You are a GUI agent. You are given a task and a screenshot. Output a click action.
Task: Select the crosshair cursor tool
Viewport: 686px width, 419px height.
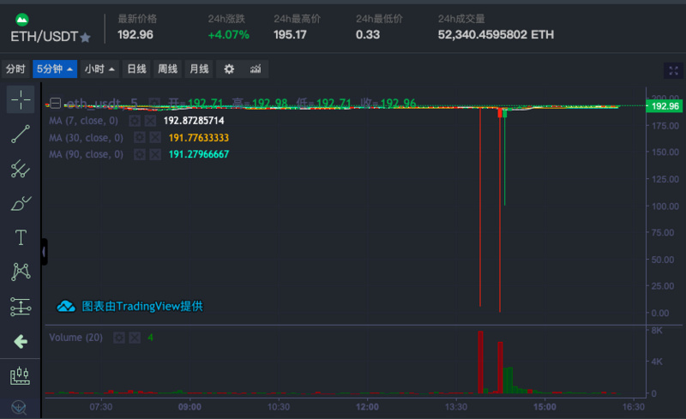click(20, 99)
